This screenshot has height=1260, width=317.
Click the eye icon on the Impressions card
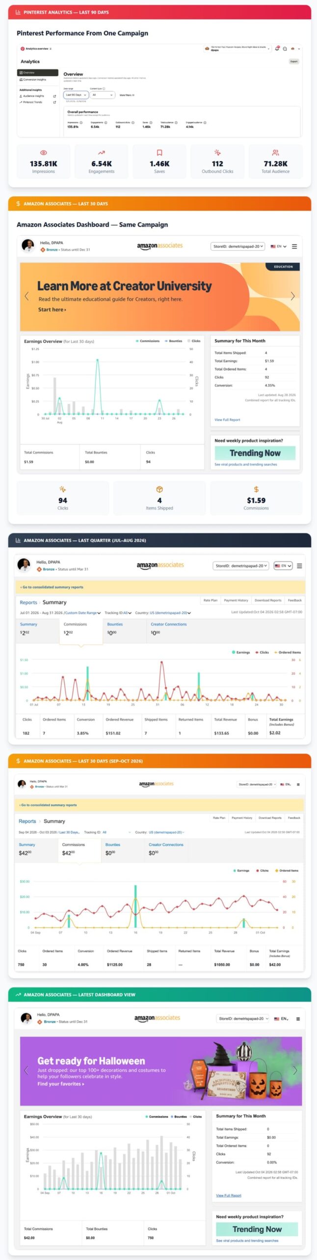[44, 153]
